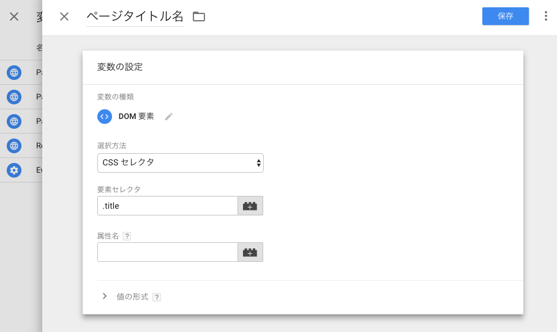Focus the empty 属性名 input field
The width and height of the screenshot is (557, 332).
pos(168,252)
